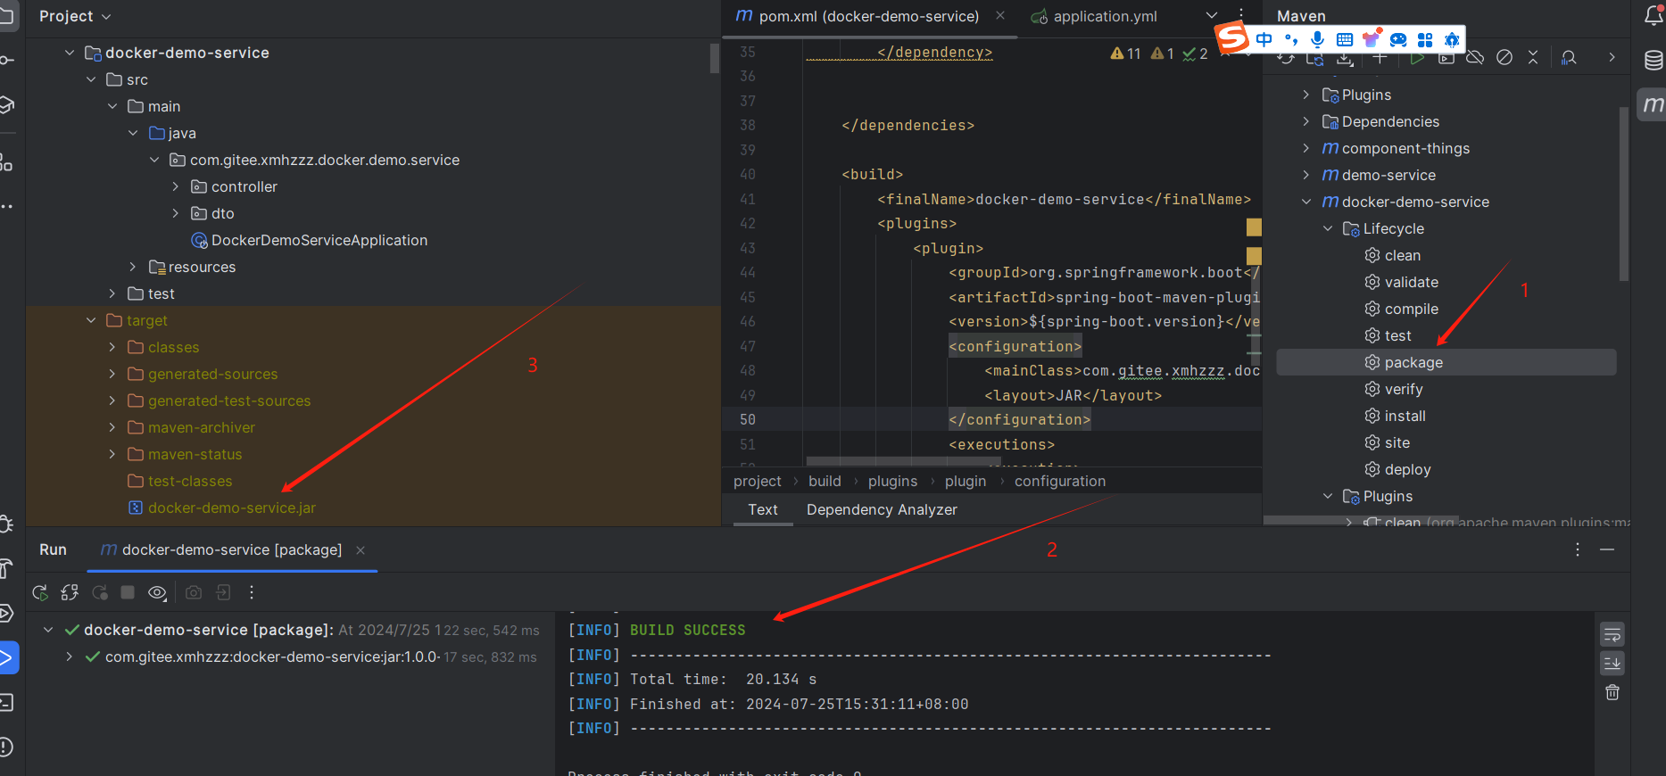This screenshot has width=1666, height=776.
Task: Collapse the Lifecycle node in Maven
Action: pos(1328,228)
